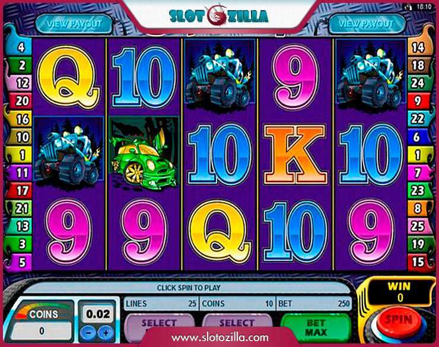Select payline 14 marker on right side

(418, 47)
